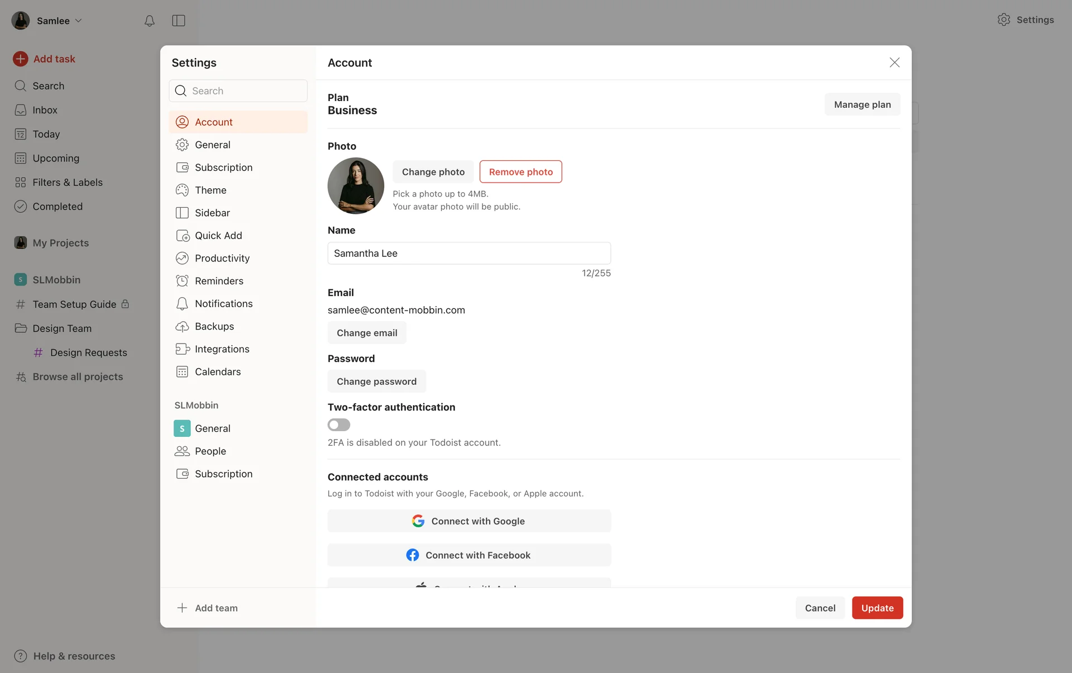Expand My Projects section
The height and width of the screenshot is (673, 1072).
pos(60,243)
